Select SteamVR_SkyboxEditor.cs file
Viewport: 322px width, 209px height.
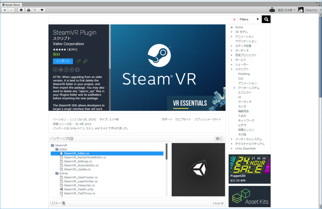click(x=81, y=166)
